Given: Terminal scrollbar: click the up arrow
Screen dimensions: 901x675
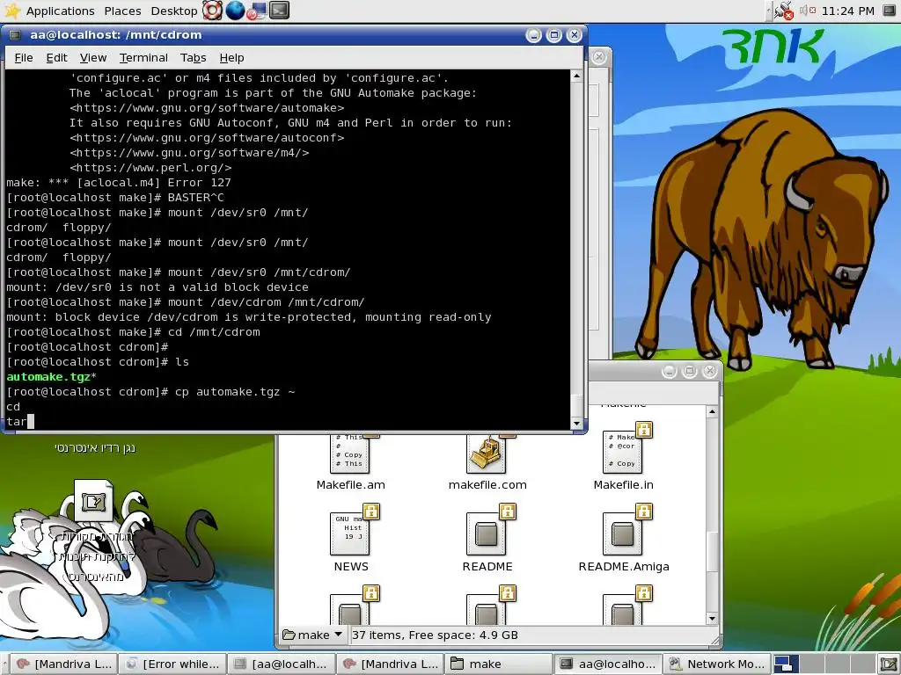Looking at the screenshot, I should point(577,76).
